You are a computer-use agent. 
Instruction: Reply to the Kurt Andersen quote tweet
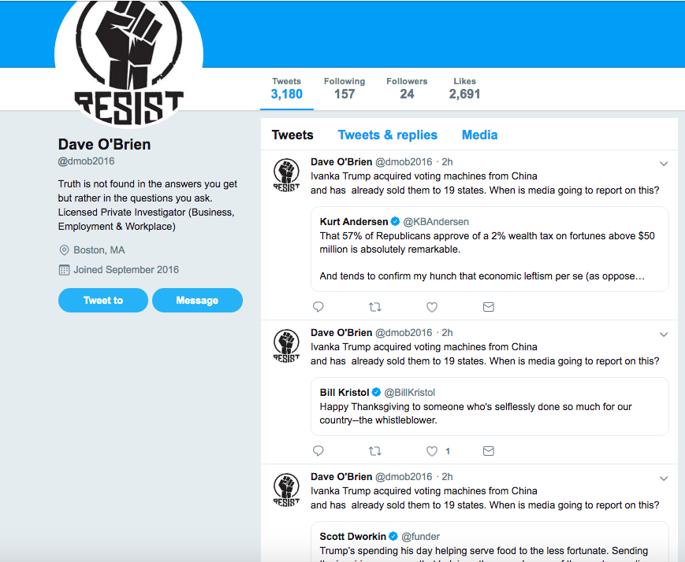tap(318, 307)
